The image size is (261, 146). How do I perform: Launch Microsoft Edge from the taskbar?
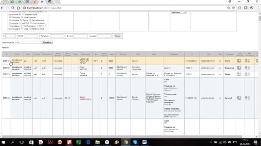(88, 142)
